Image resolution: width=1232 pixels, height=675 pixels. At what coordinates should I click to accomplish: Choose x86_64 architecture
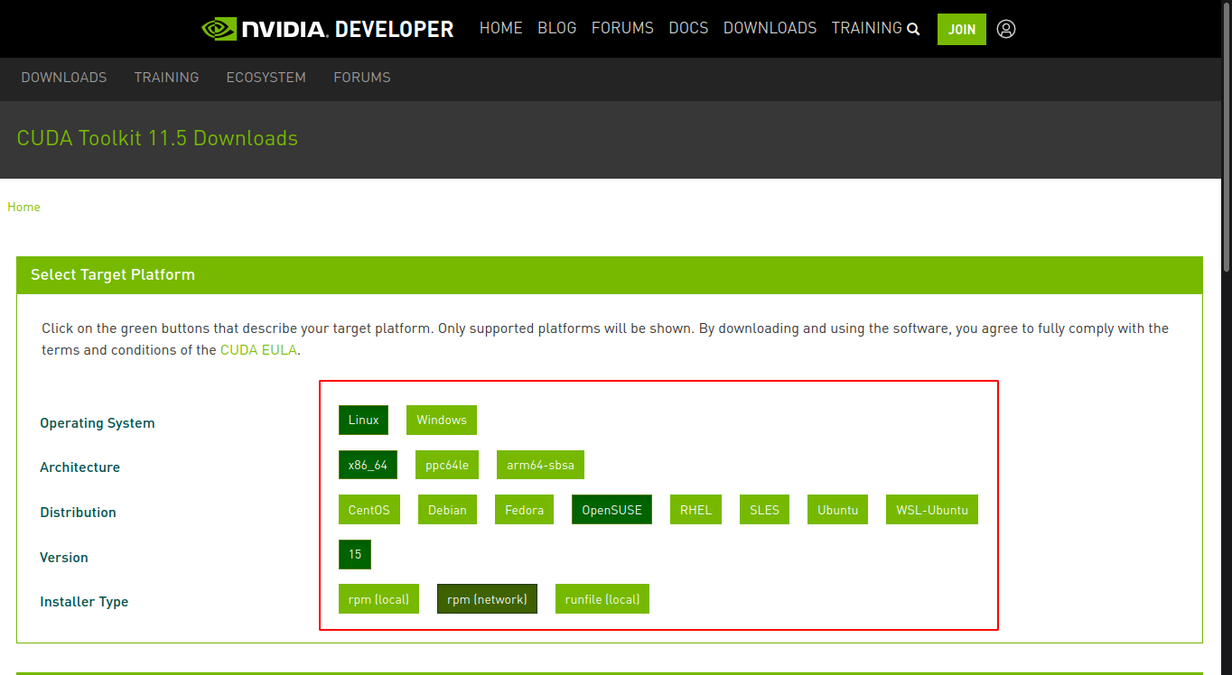coord(368,465)
